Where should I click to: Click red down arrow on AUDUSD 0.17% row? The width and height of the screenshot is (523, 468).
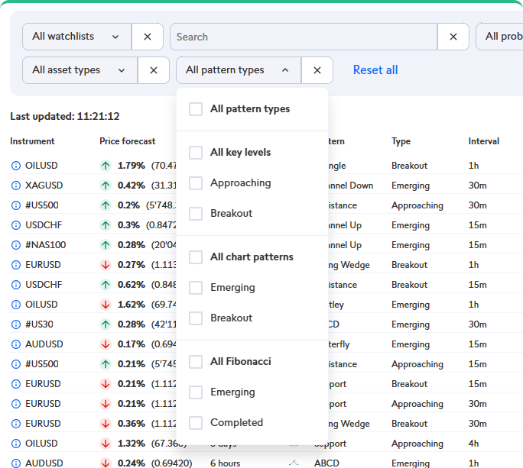pyautogui.click(x=106, y=344)
